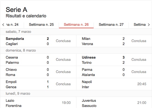Open the Udinese vs Torino match
152x108 pixels.
[x=114, y=60]
